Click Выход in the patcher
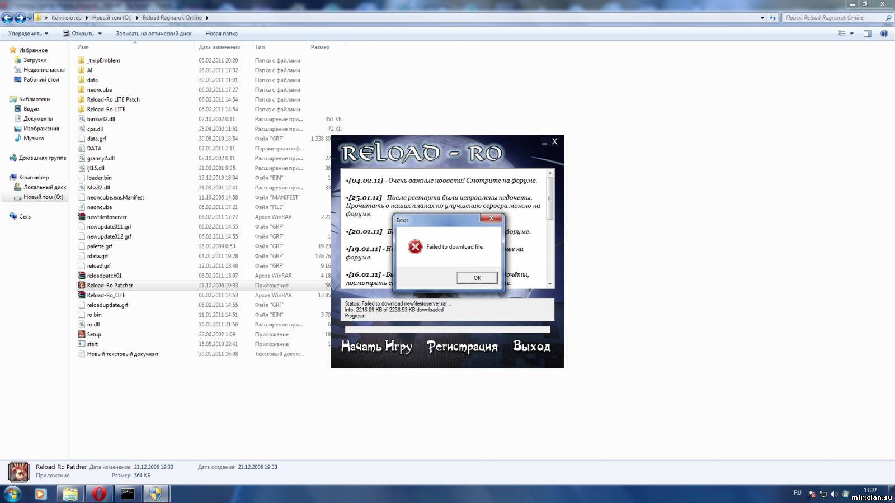895x503 pixels. point(532,347)
